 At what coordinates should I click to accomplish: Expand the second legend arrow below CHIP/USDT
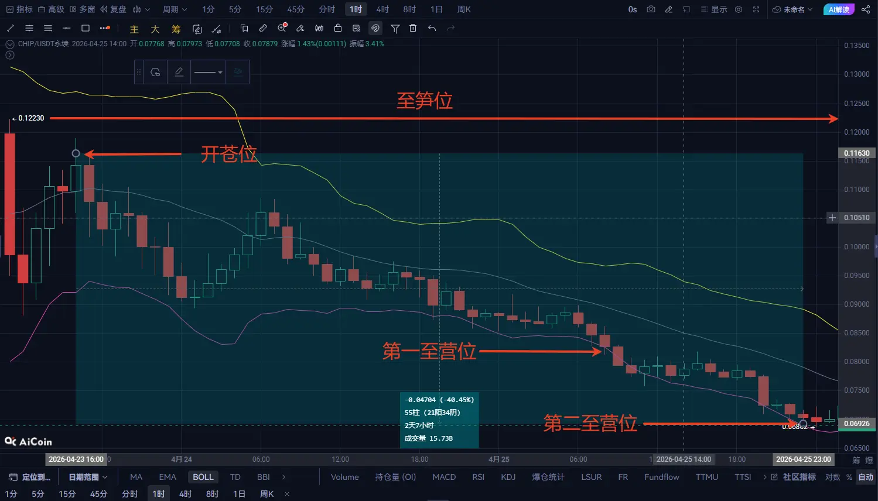[9, 55]
